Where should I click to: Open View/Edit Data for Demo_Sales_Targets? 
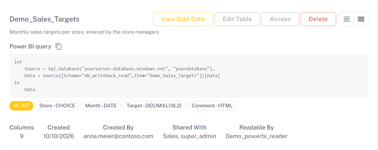coord(183,19)
